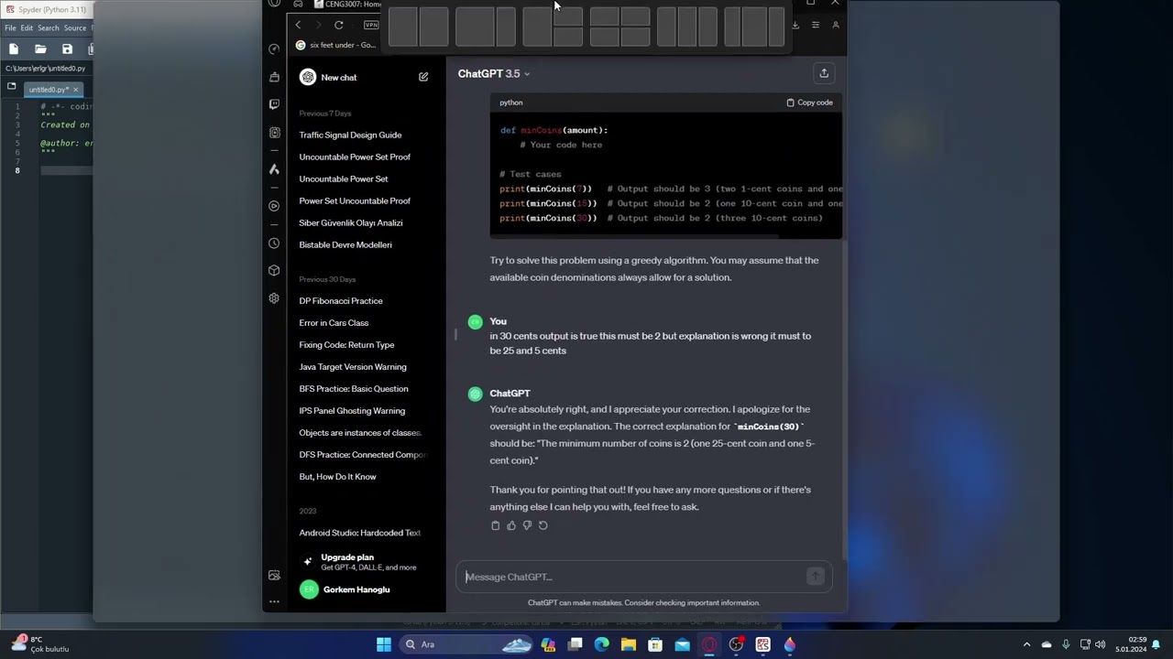Open the Traffic Signal Design Guide chat

350,135
